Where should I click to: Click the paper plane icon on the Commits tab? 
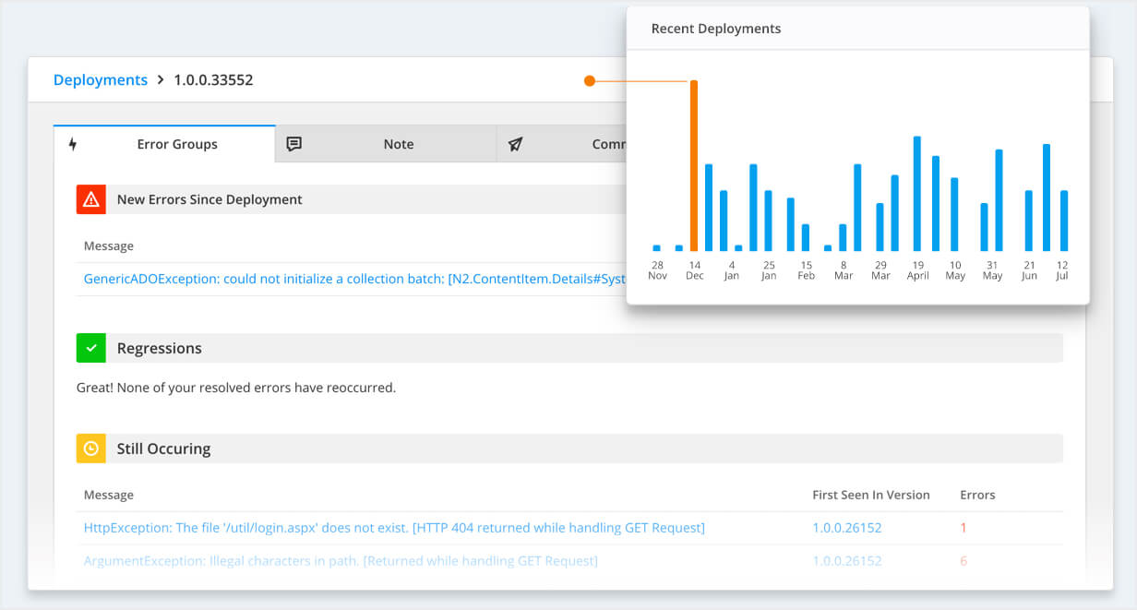515,144
